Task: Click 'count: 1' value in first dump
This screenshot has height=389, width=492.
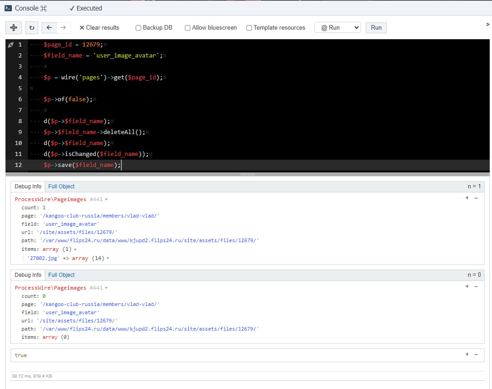Action: (44, 207)
